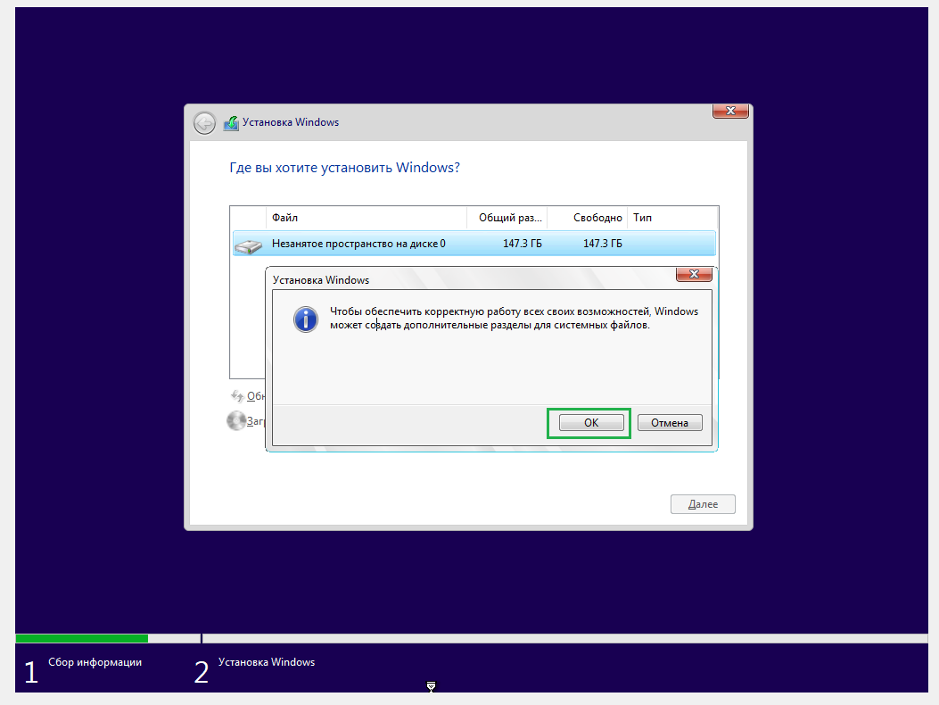
Task: Click the hard drive icon for disk 0
Action: tap(249, 245)
